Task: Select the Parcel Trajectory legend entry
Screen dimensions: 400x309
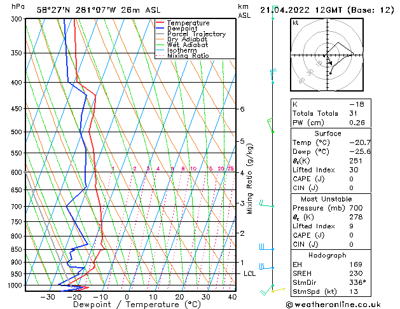Action: tap(196, 34)
